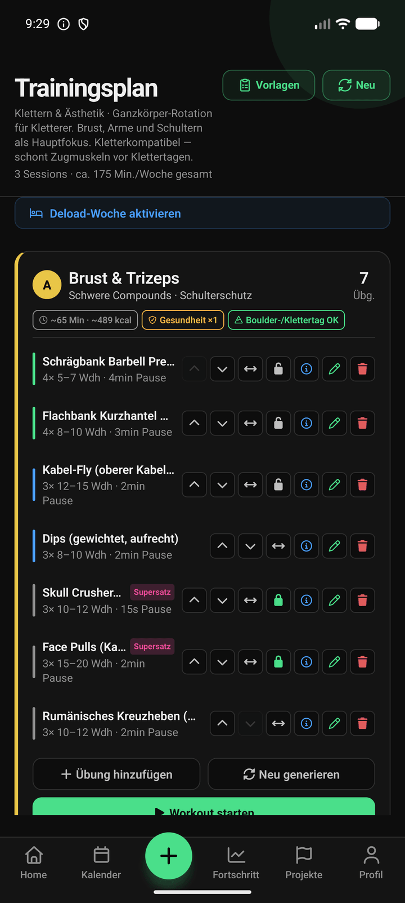Move Rumänisches Kreuzheben up one position
Image resolution: width=405 pixels, height=903 pixels.
click(x=222, y=723)
